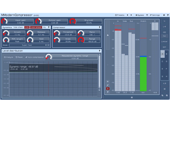This screenshot has width=170, height=154.
Task: Switch to the Eq tab
Action: tap(45, 27)
